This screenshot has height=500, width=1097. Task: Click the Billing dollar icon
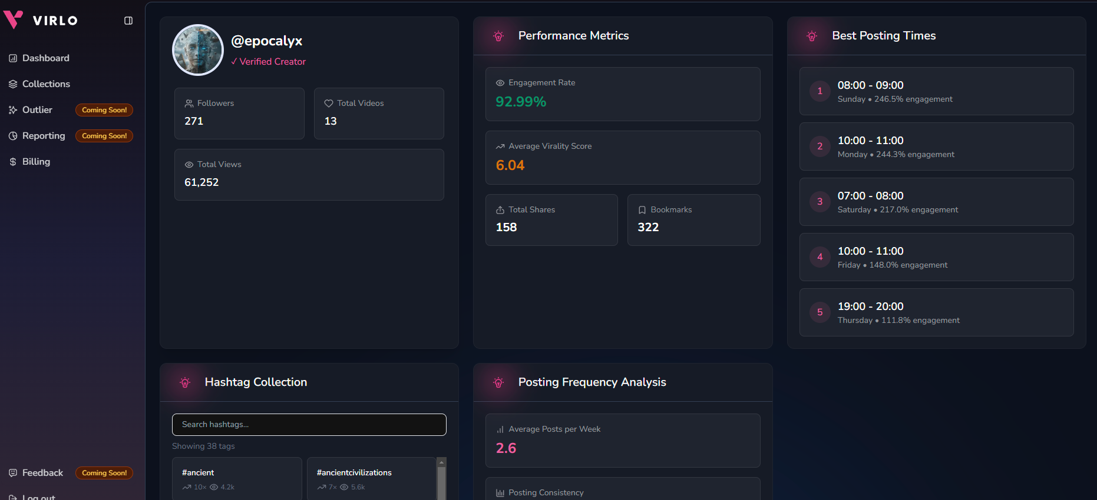click(13, 162)
